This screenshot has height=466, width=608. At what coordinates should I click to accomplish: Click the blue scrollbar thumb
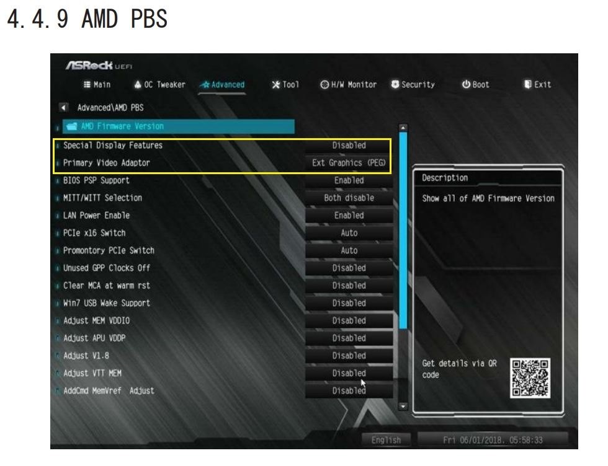(x=403, y=231)
